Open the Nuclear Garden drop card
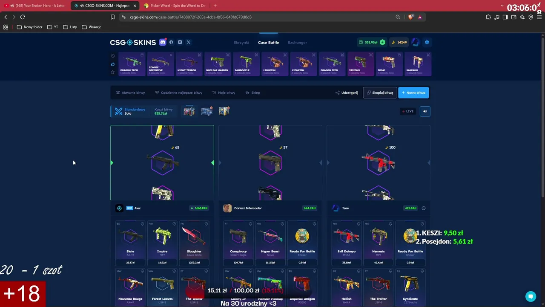This screenshot has width=545, height=307. tap(218, 64)
